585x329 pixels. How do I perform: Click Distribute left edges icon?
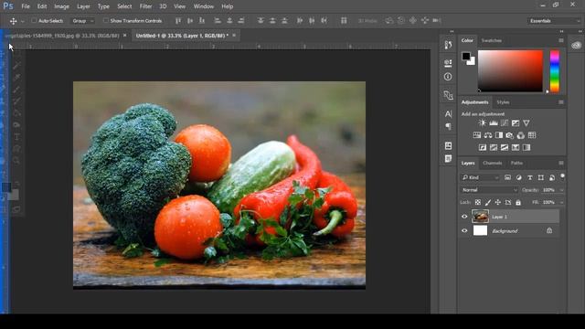tap(300, 21)
